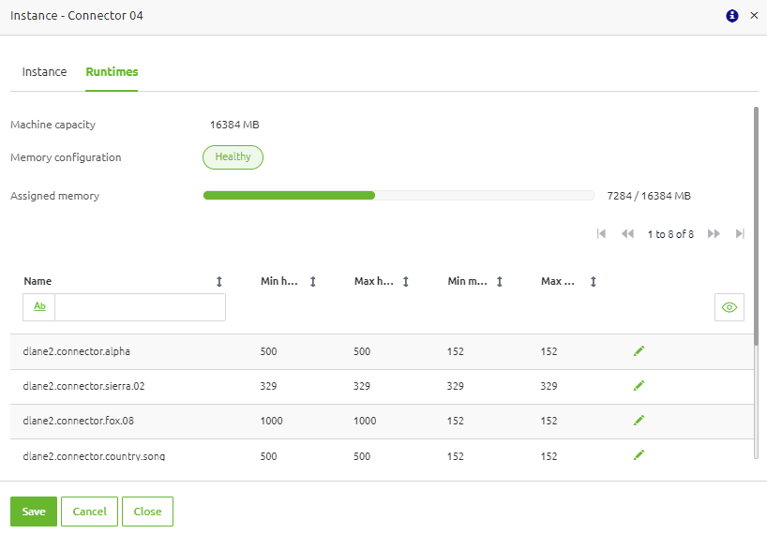767x534 pixels.
Task: Open the accessibility icon in the title bar
Action: point(732,16)
